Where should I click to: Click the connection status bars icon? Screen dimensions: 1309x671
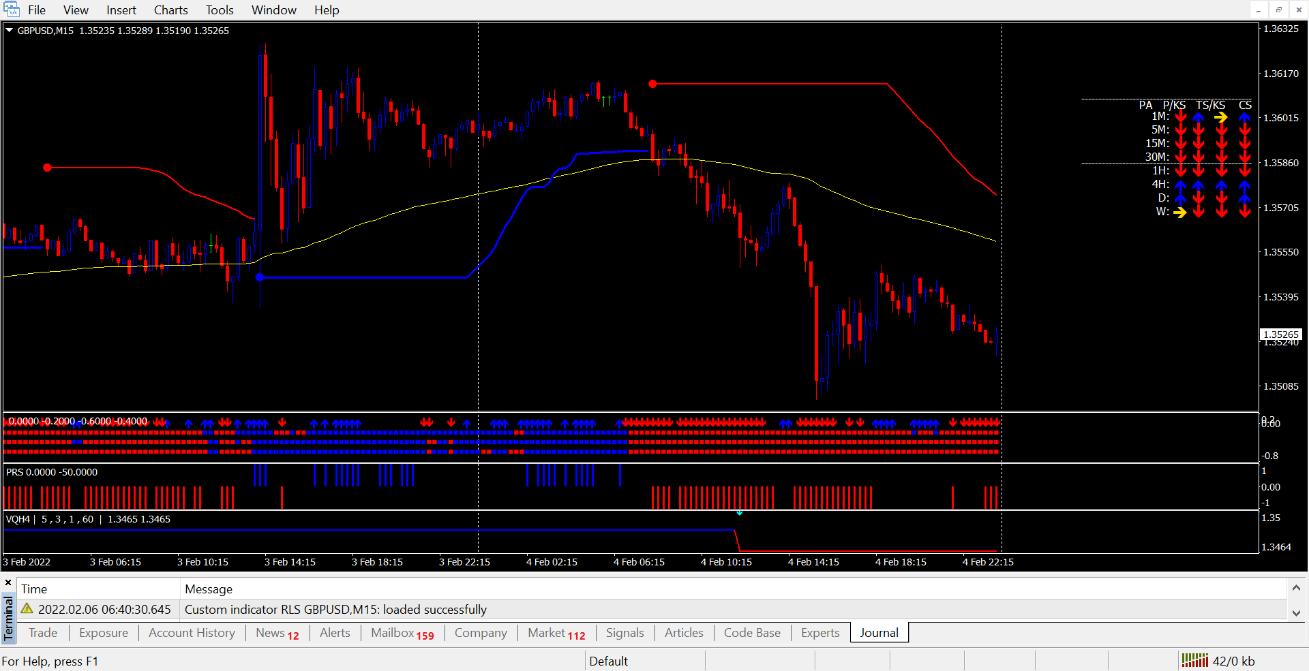coord(1194,660)
